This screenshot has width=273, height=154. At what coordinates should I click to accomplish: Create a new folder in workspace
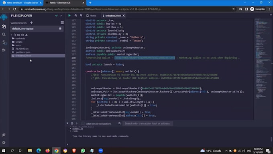point(18,35)
